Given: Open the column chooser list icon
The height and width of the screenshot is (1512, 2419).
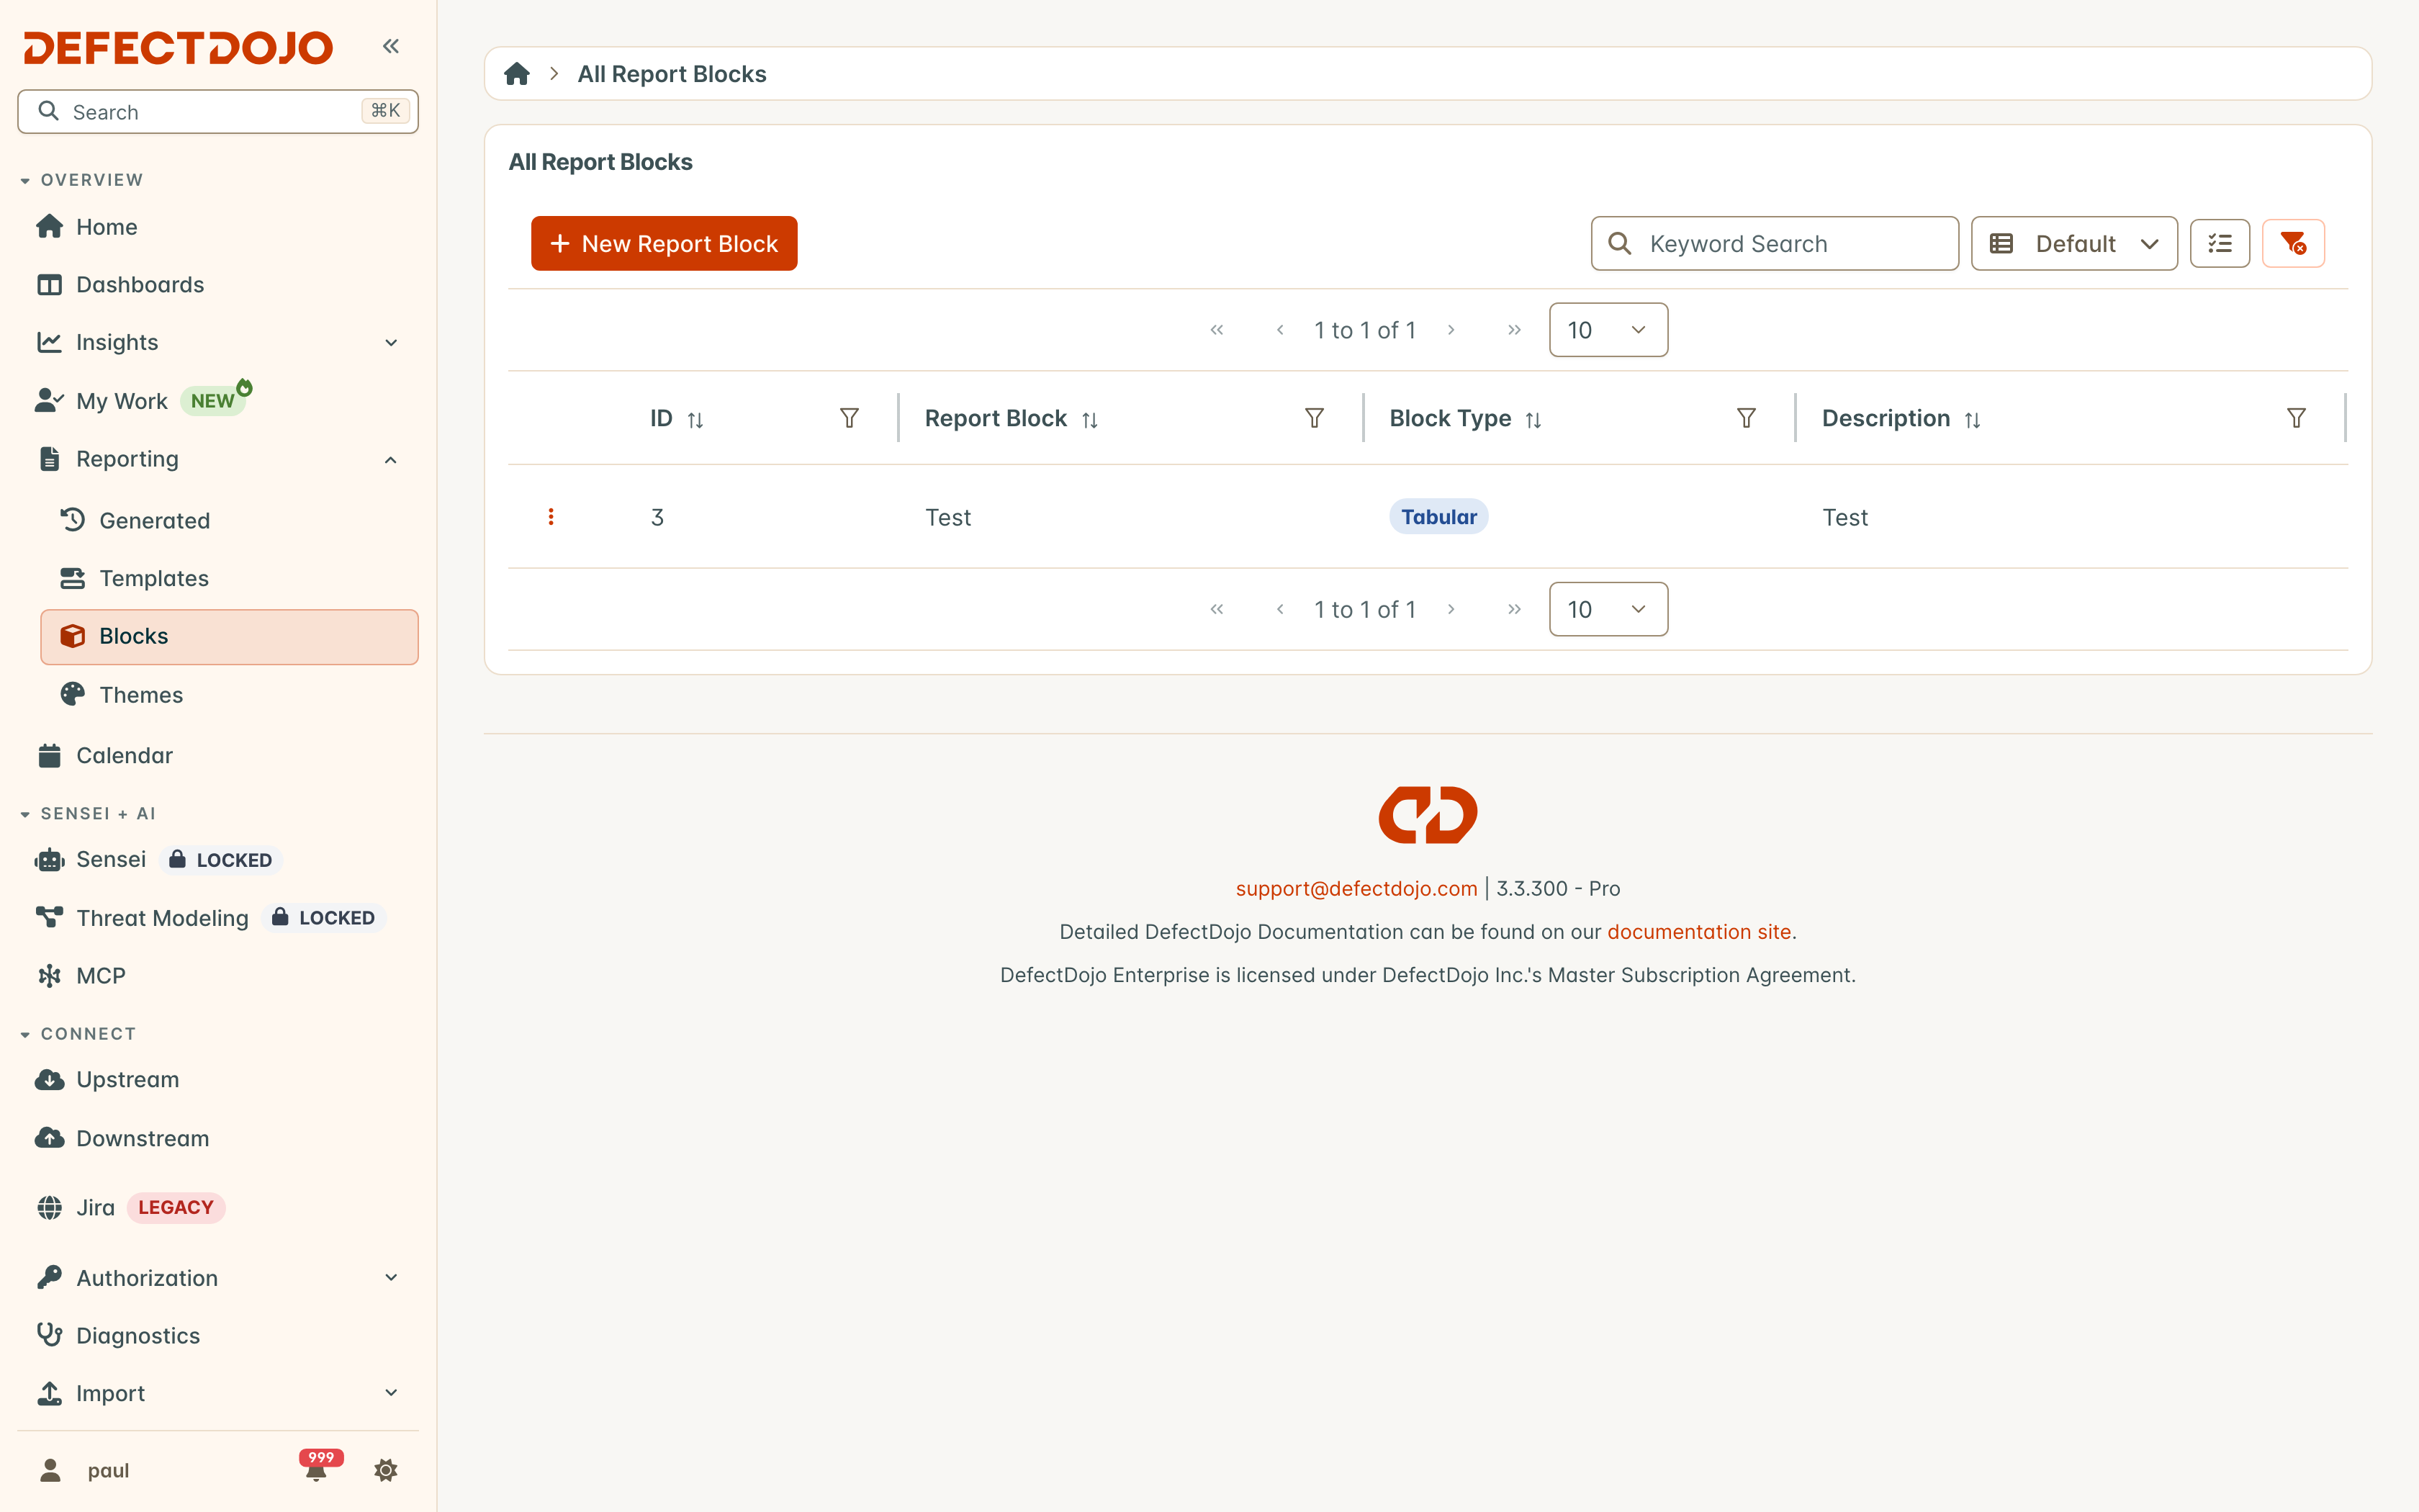Looking at the screenshot, I should [x=2219, y=243].
